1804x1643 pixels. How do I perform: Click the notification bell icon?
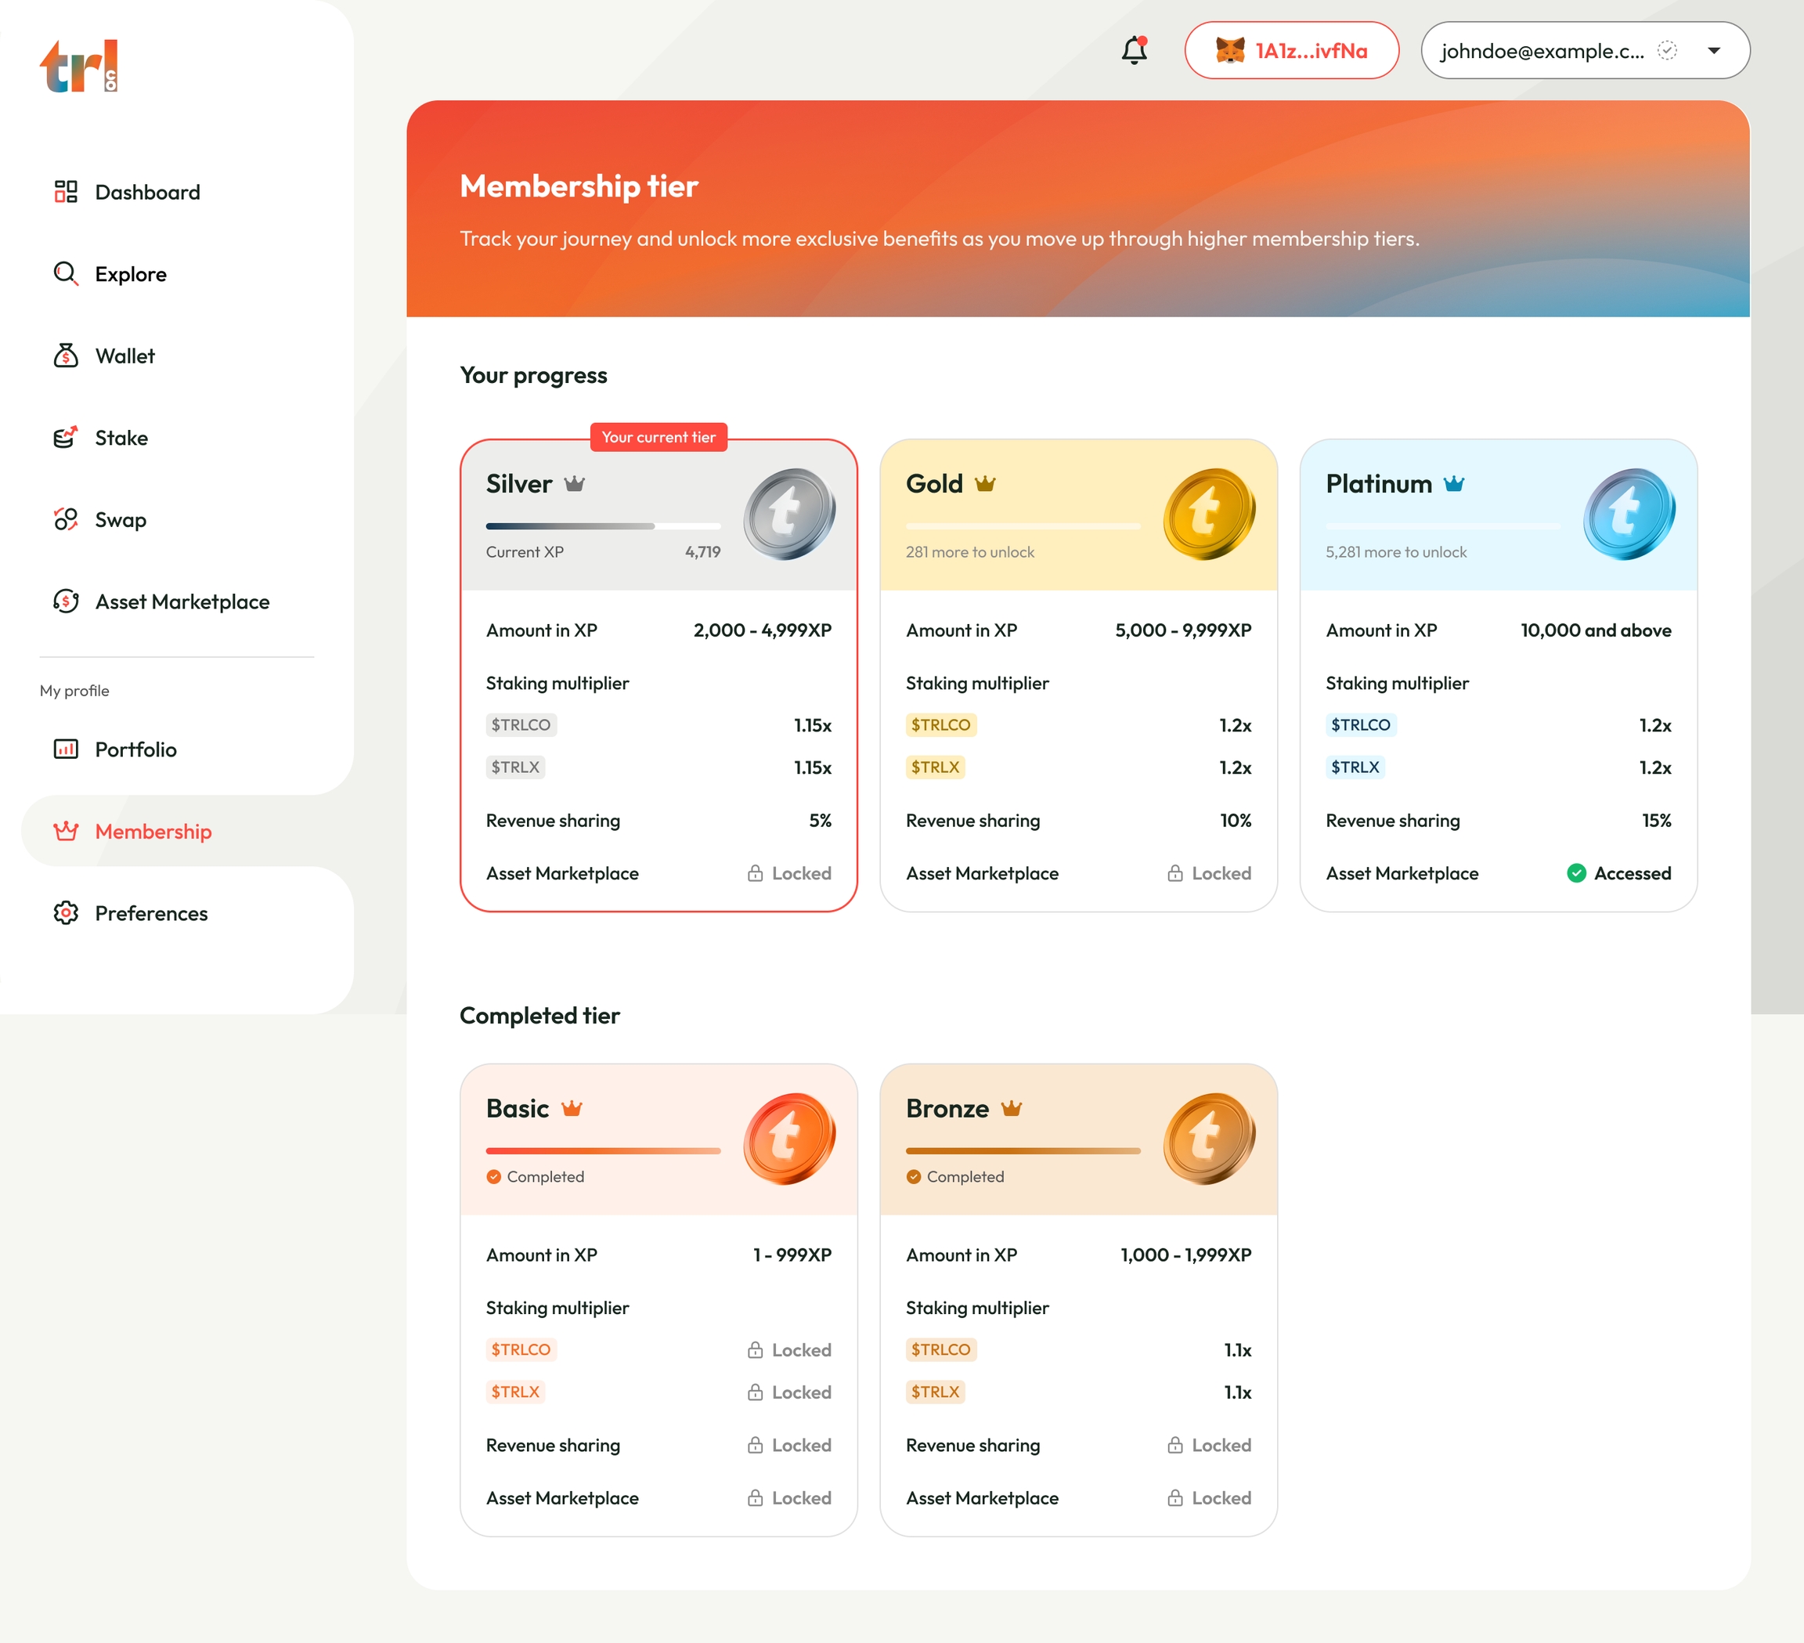[x=1134, y=50]
